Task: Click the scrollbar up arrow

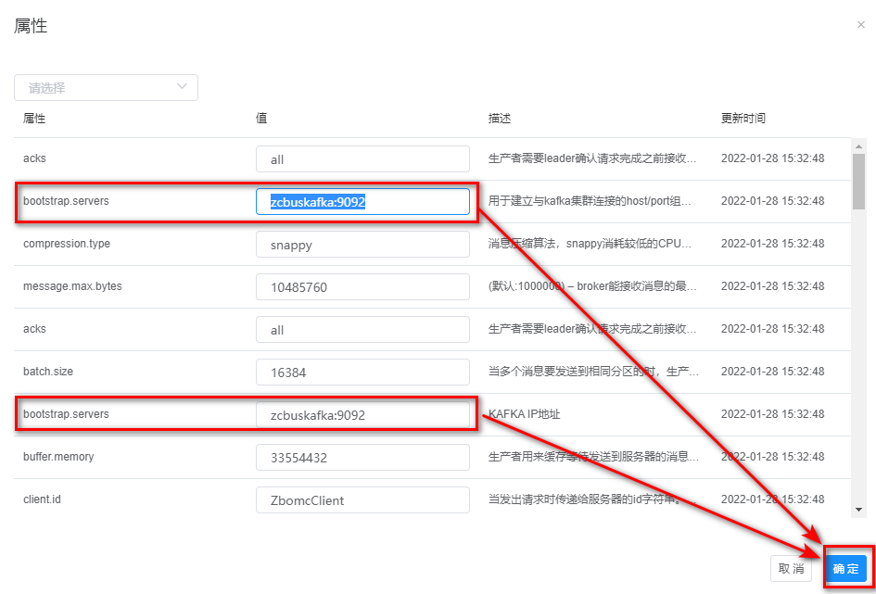Action: [x=858, y=146]
